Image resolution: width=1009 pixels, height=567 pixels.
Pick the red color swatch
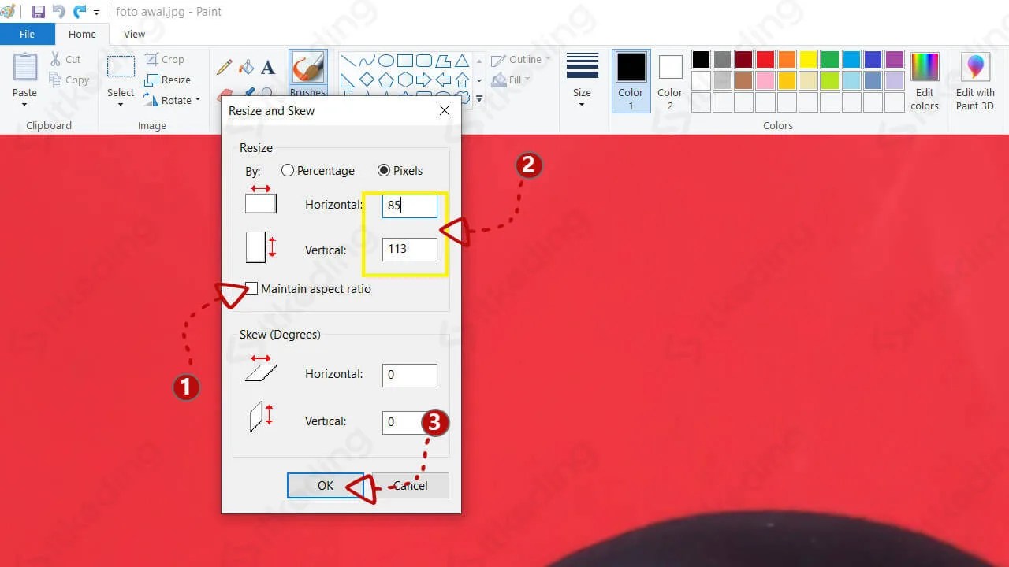(765, 60)
